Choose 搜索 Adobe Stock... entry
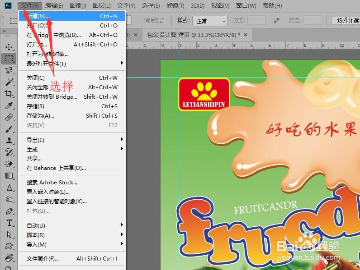360x270 pixels. (72, 183)
